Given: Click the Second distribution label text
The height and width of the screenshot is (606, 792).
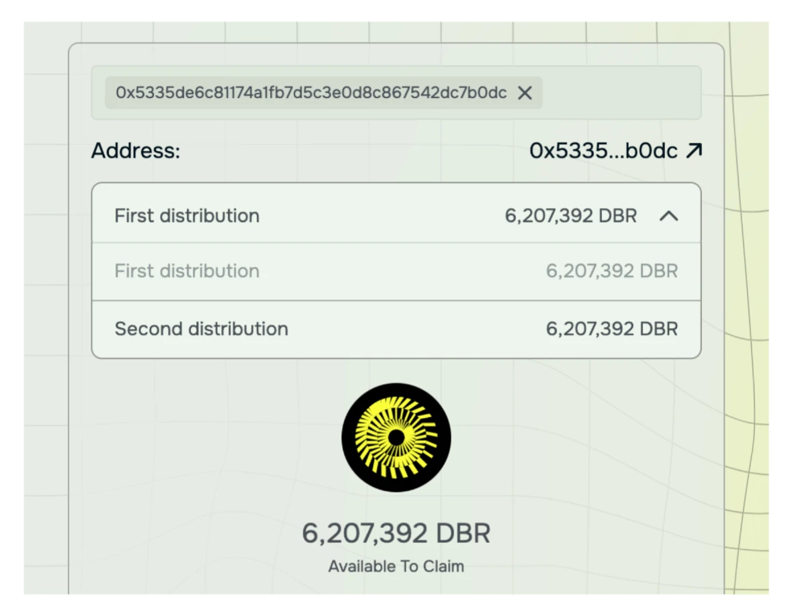Looking at the screenshot, I should [x=201, y=329].
